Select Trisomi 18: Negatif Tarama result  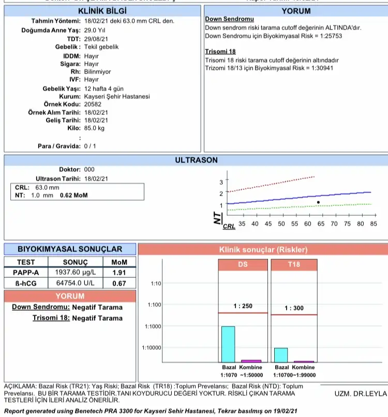(78, 318)
